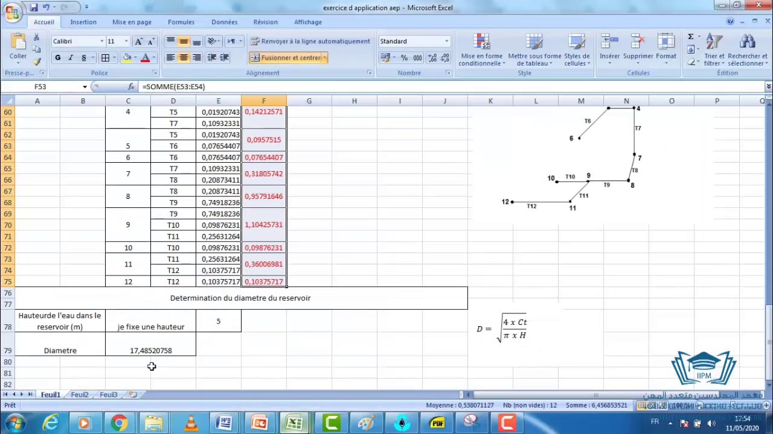The image size is (773, 434).
Task: Switch to the Formules ribbon tab
Action: 181,22
